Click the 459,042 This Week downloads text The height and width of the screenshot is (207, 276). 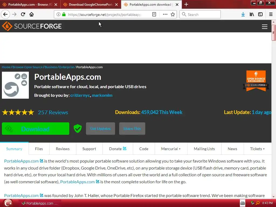pyautogui.click(x=162, y=112)
